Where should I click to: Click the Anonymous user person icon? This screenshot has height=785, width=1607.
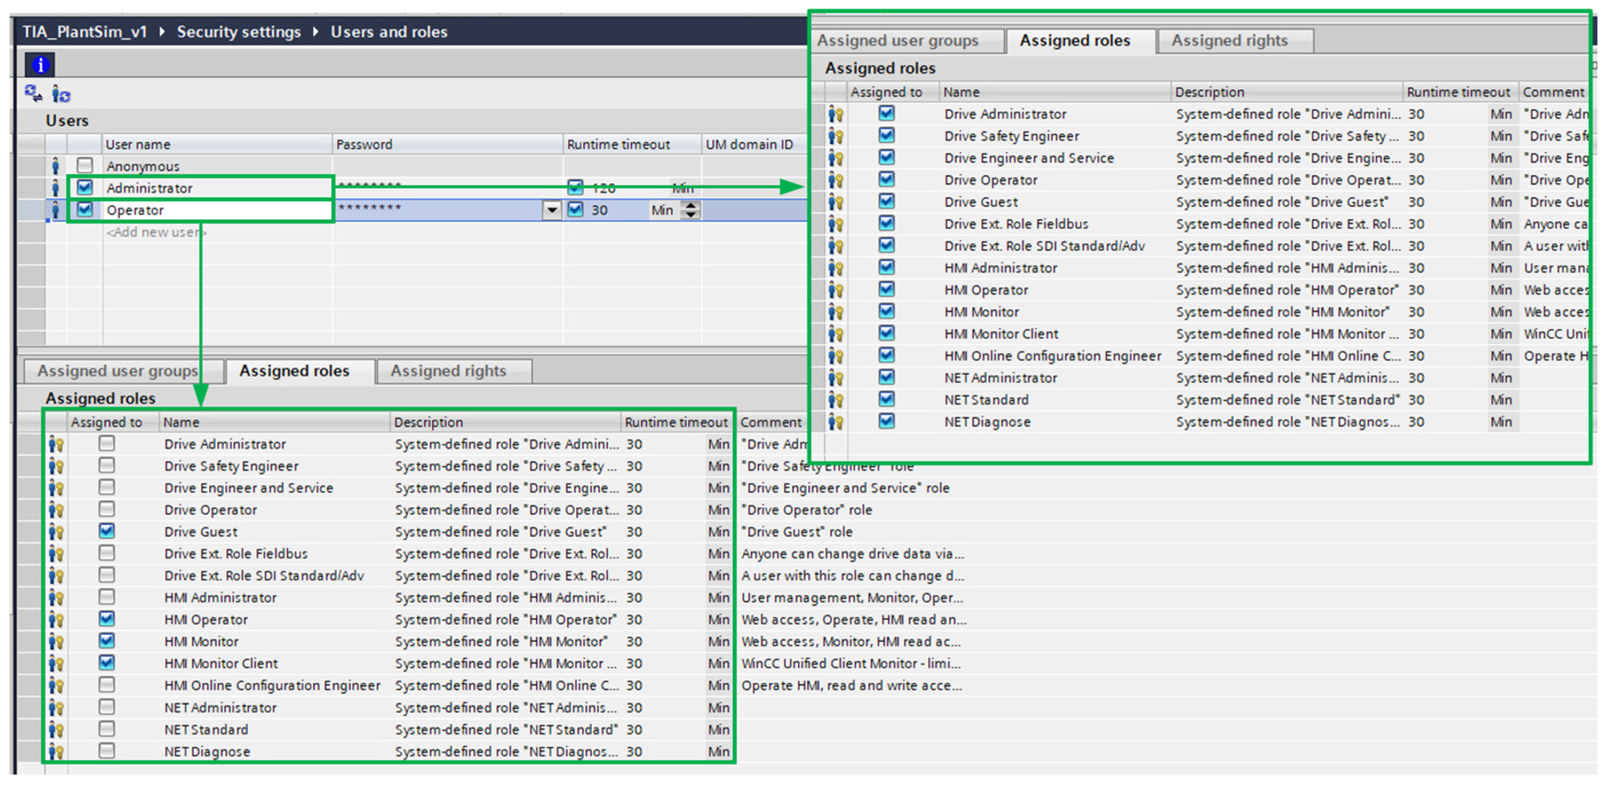(x=56, y=166)
